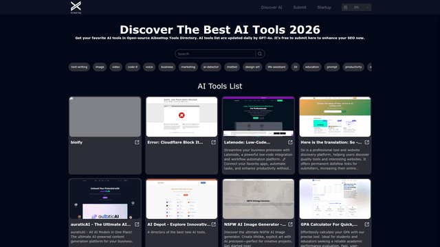Screen dimensions: 440x247
Task: Select the business category tag
Action: pyautogui.click(x=167, y=67)
